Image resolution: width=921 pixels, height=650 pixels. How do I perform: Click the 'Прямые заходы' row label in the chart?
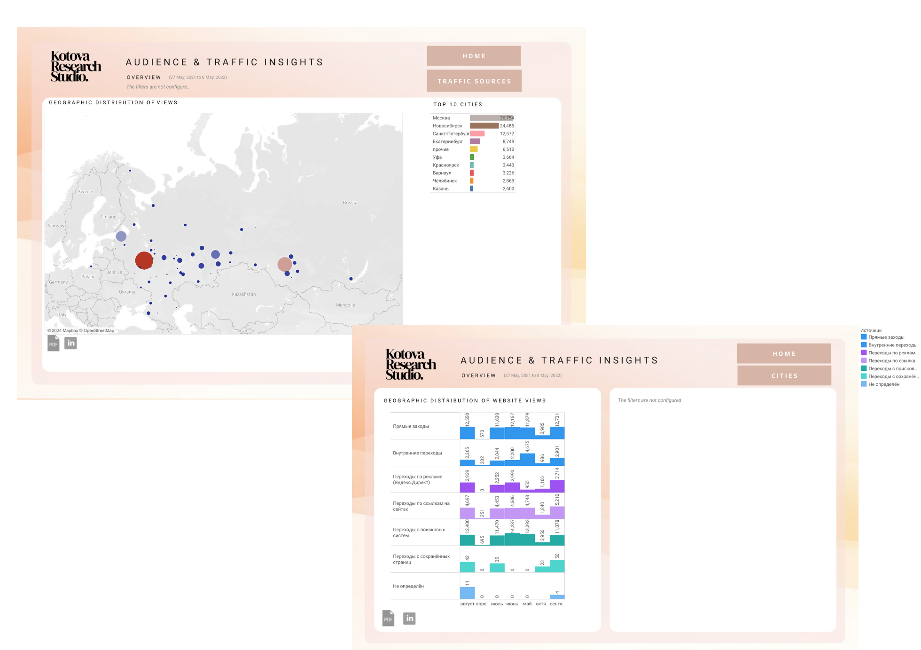pos(411,426)
